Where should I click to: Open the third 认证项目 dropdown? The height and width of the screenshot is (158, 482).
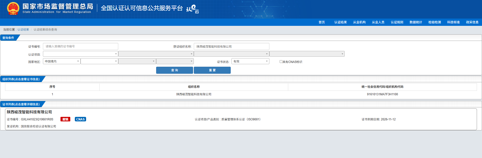click(231, 54)
